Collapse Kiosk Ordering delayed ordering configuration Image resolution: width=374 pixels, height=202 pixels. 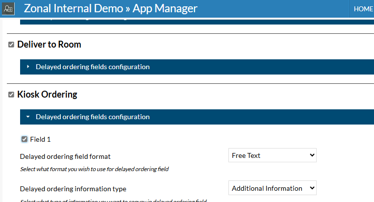click(x=197, y=117)
